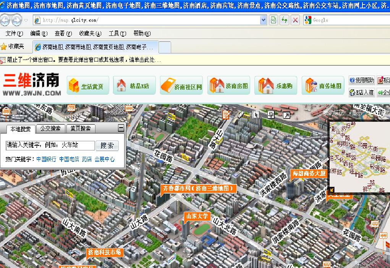Open the 商务地图 section
Screen dimensions: 390x268
[x=323, y=86]
